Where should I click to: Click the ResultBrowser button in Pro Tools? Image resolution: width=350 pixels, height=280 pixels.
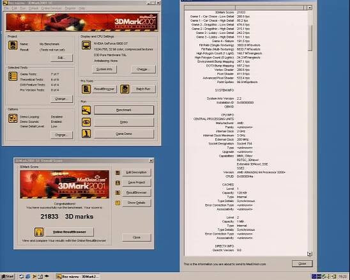coord(104,89)
